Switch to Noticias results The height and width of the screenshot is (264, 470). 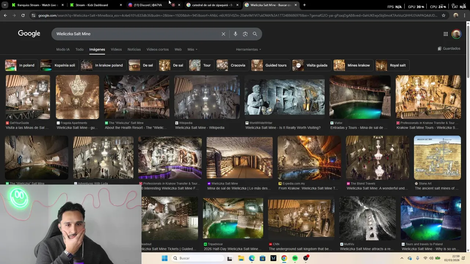[x=134, y=49]
